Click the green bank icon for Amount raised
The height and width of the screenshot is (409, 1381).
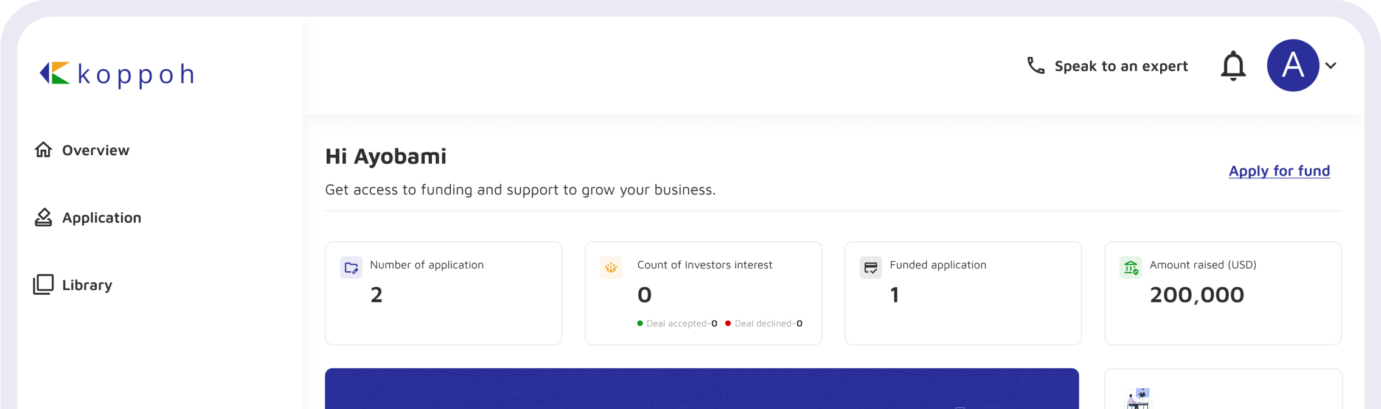(1130, 268)
